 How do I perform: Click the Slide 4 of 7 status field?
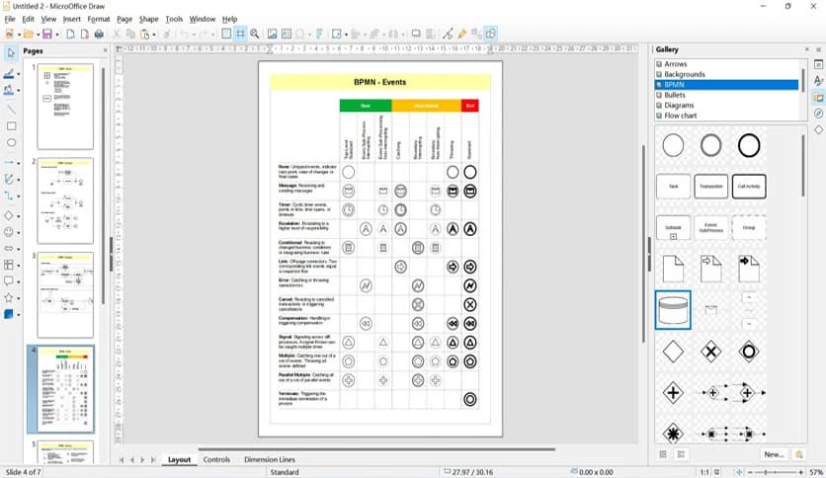pyautogui.click(x=23, y=472)
